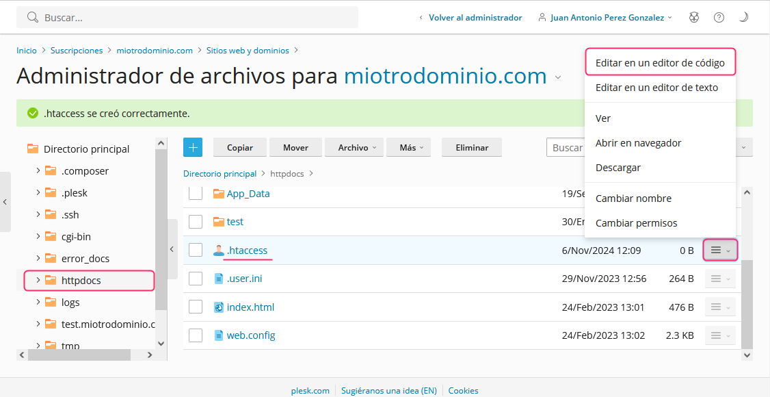Click the .composer folder icon in tree
770x397 pixels.
tap(51, 170)
